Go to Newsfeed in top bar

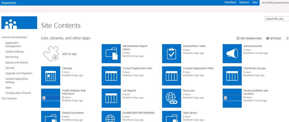[230, 2]
